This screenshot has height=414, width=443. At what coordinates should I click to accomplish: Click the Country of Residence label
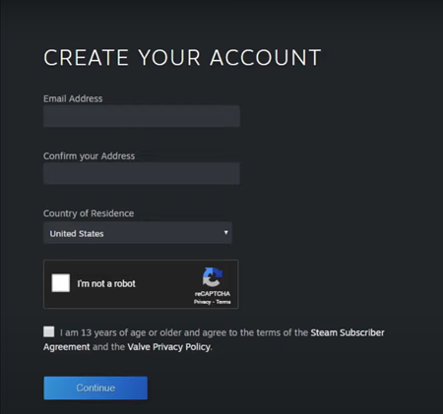click(89, 213)
